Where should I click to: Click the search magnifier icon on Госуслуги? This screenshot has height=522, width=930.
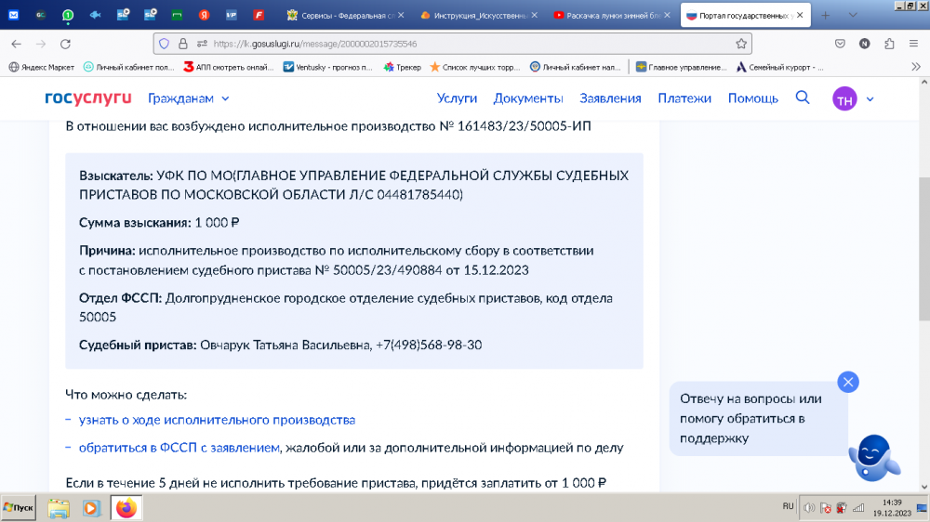(x=803, y=98)
